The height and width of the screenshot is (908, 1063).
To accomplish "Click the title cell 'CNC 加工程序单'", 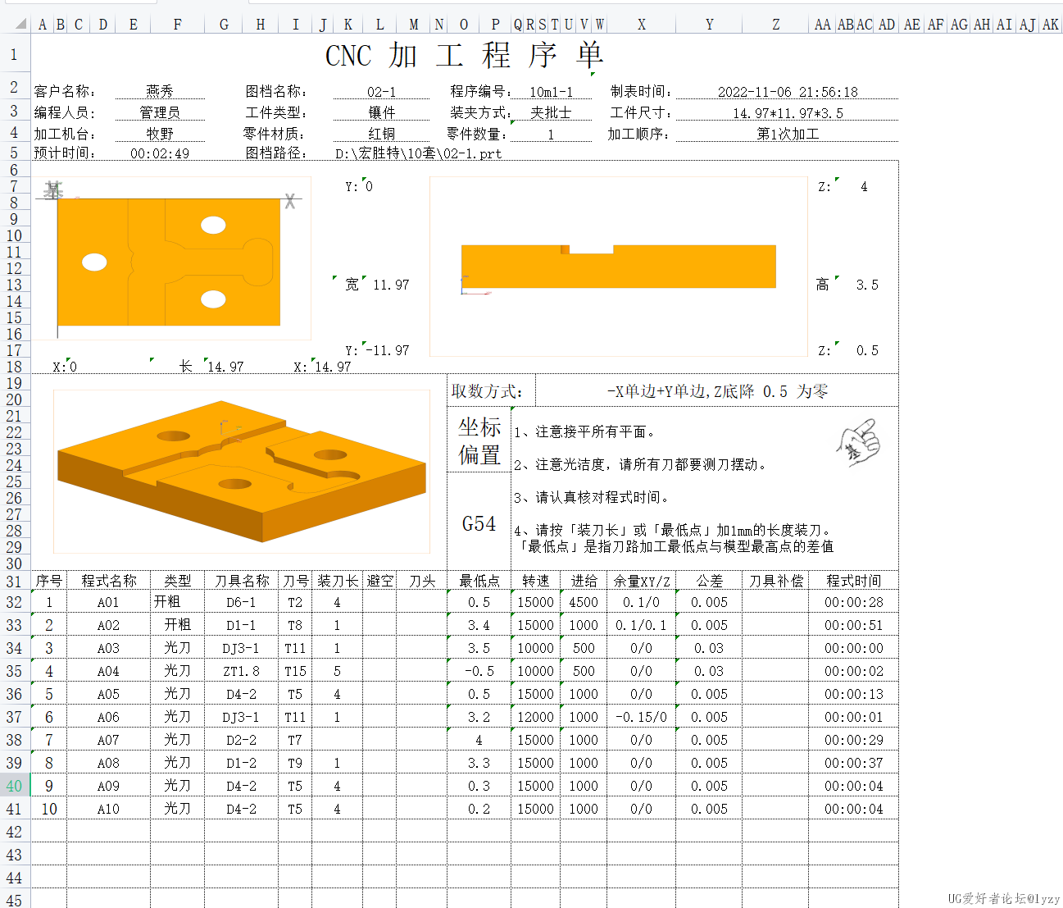I will click(465, 56).
